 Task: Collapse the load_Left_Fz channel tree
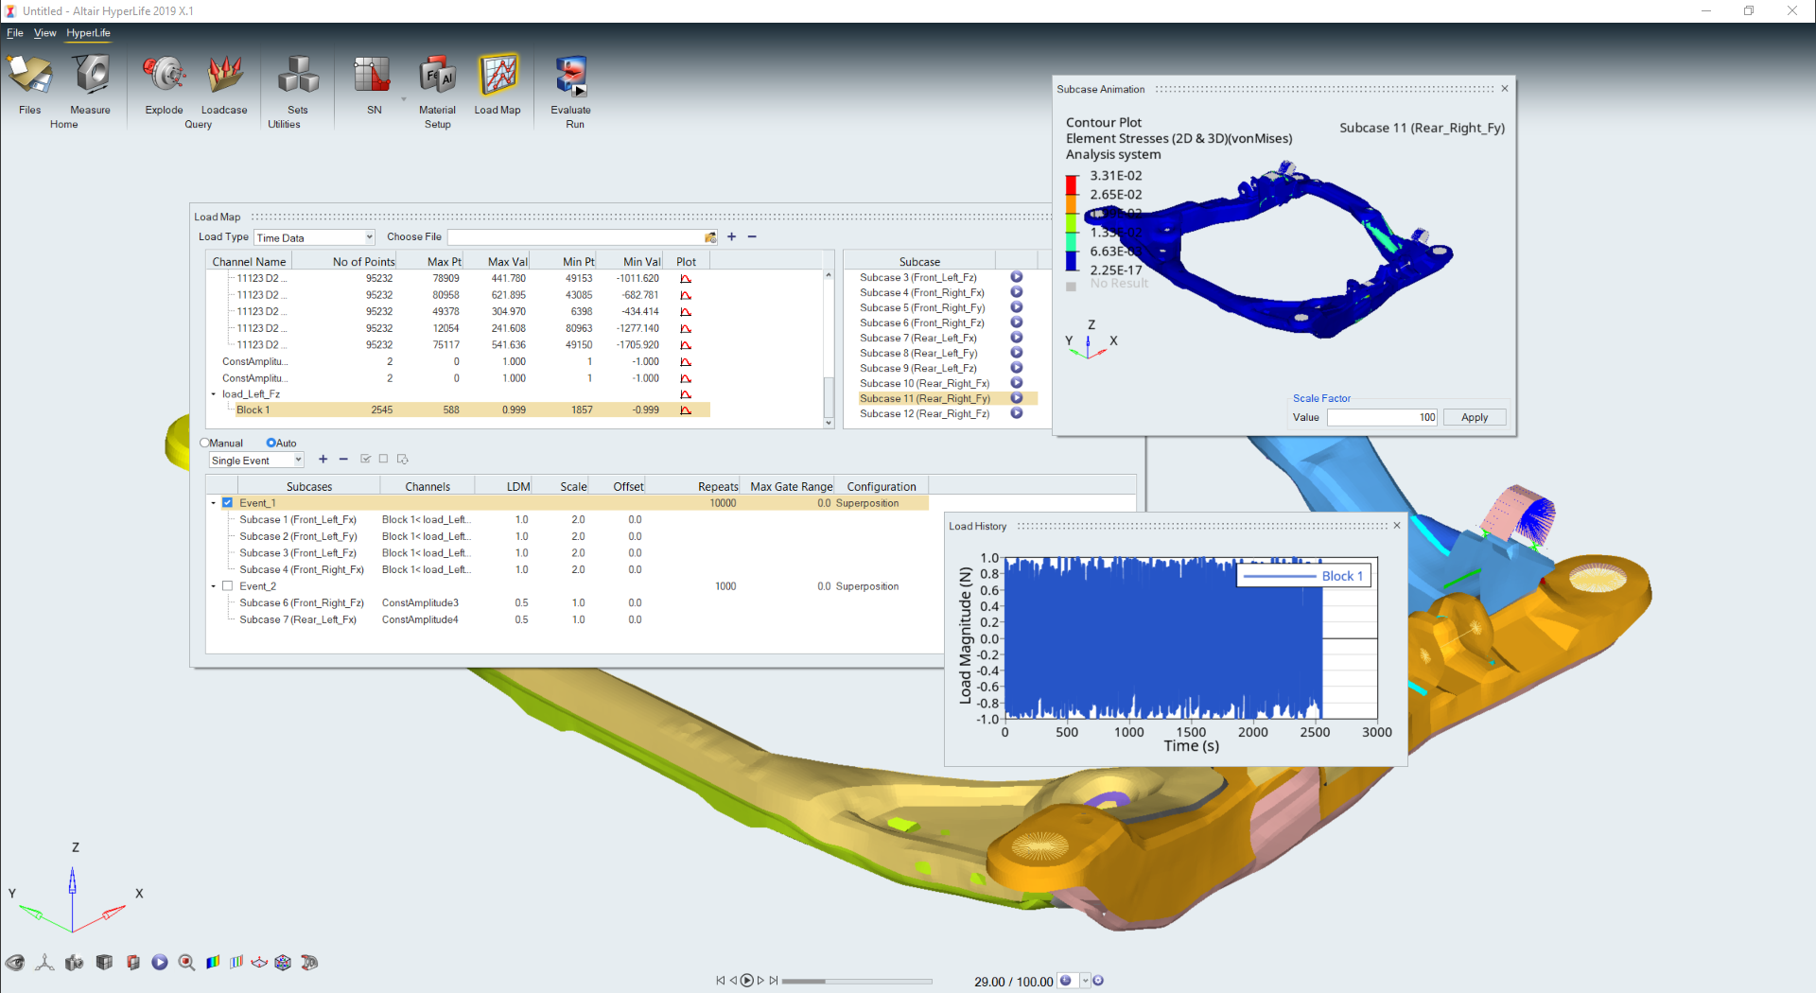pyautogui.click(x=214, y=394)
